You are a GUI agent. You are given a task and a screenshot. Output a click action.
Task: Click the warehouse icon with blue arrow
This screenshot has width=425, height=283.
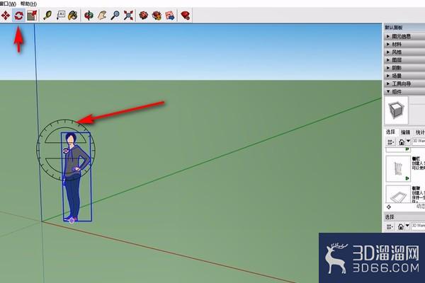click(170, 16)
